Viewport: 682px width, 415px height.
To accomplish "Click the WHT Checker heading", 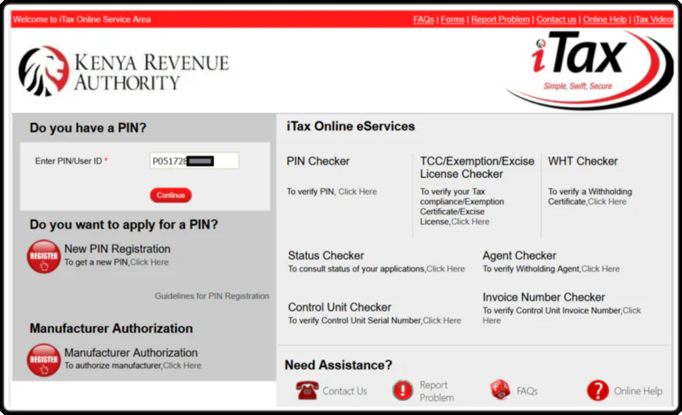I will [582, 161].
